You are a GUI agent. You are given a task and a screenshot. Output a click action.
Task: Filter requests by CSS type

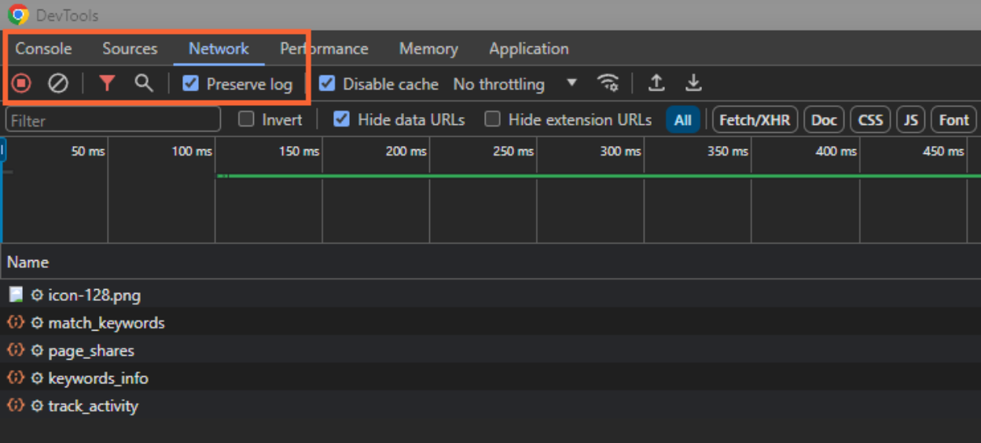[x=870, y=120]
